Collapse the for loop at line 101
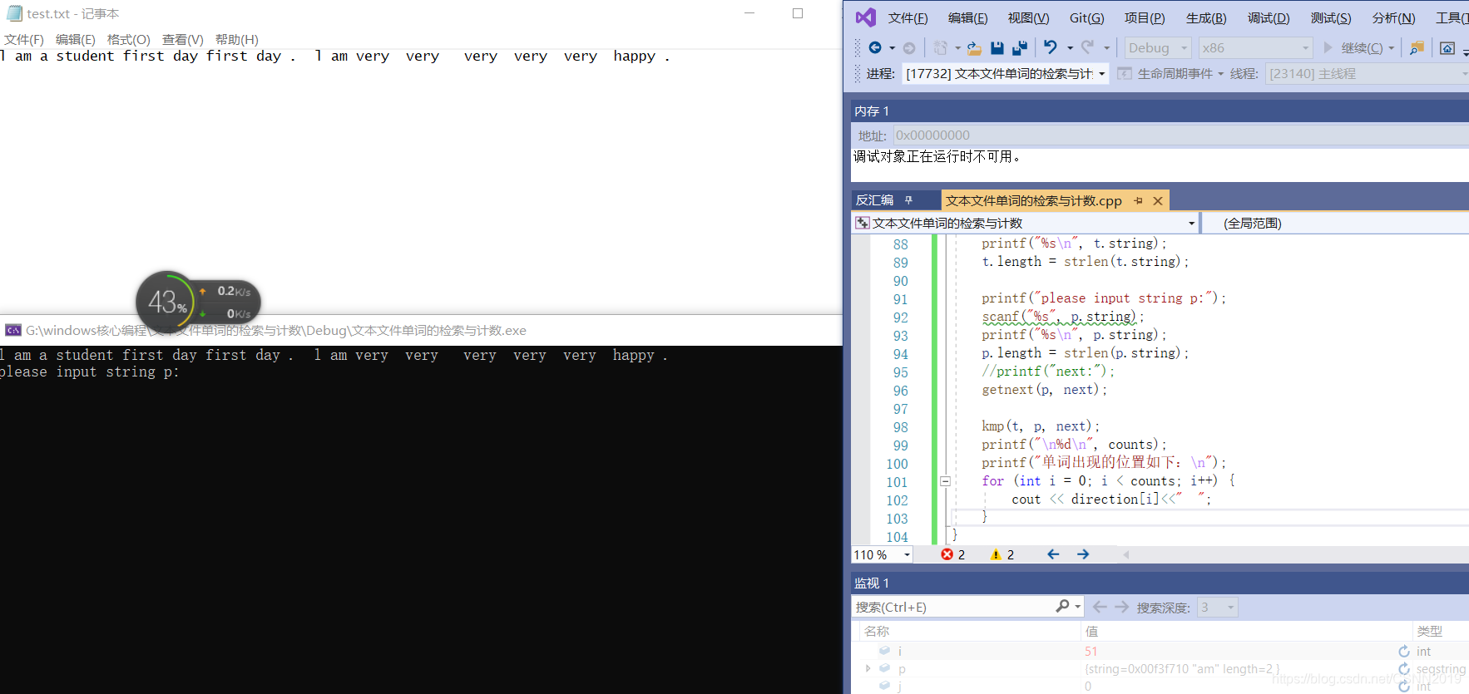Screen dimensions: 1469x694 [945, 481]
